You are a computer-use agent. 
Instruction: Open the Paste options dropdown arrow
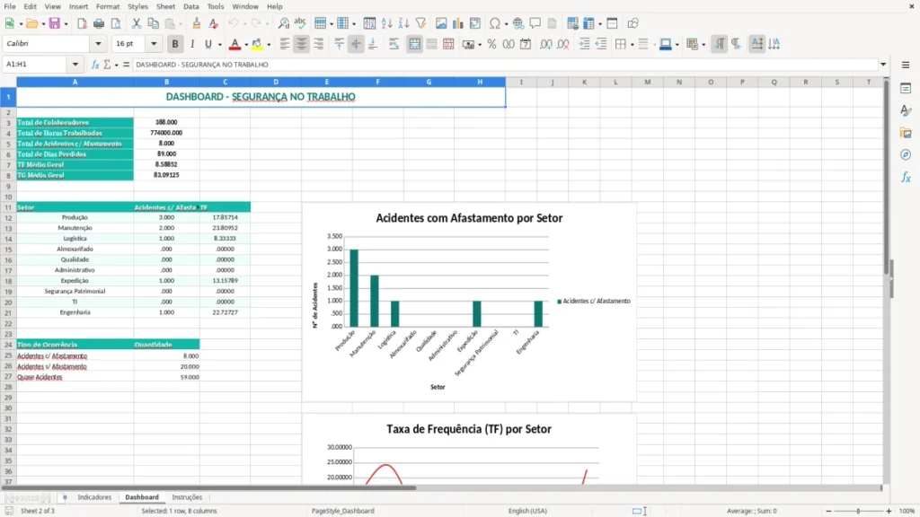click(x=181, y=24)
